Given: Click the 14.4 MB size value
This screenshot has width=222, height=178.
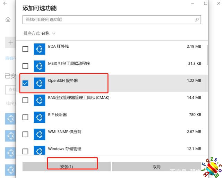Looking at the screenshot, I should point(194,98).
